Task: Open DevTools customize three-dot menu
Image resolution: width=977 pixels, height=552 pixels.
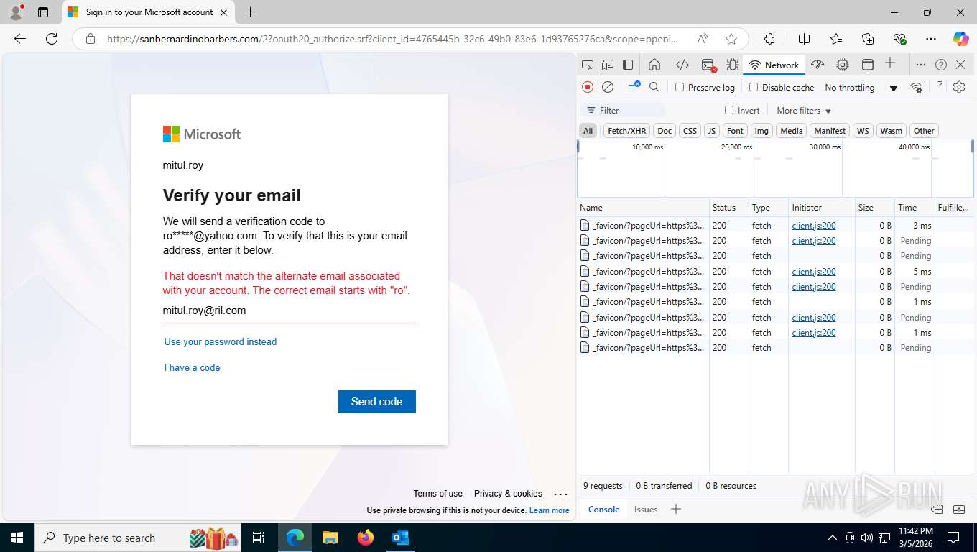Action: (x=920, y=65)
